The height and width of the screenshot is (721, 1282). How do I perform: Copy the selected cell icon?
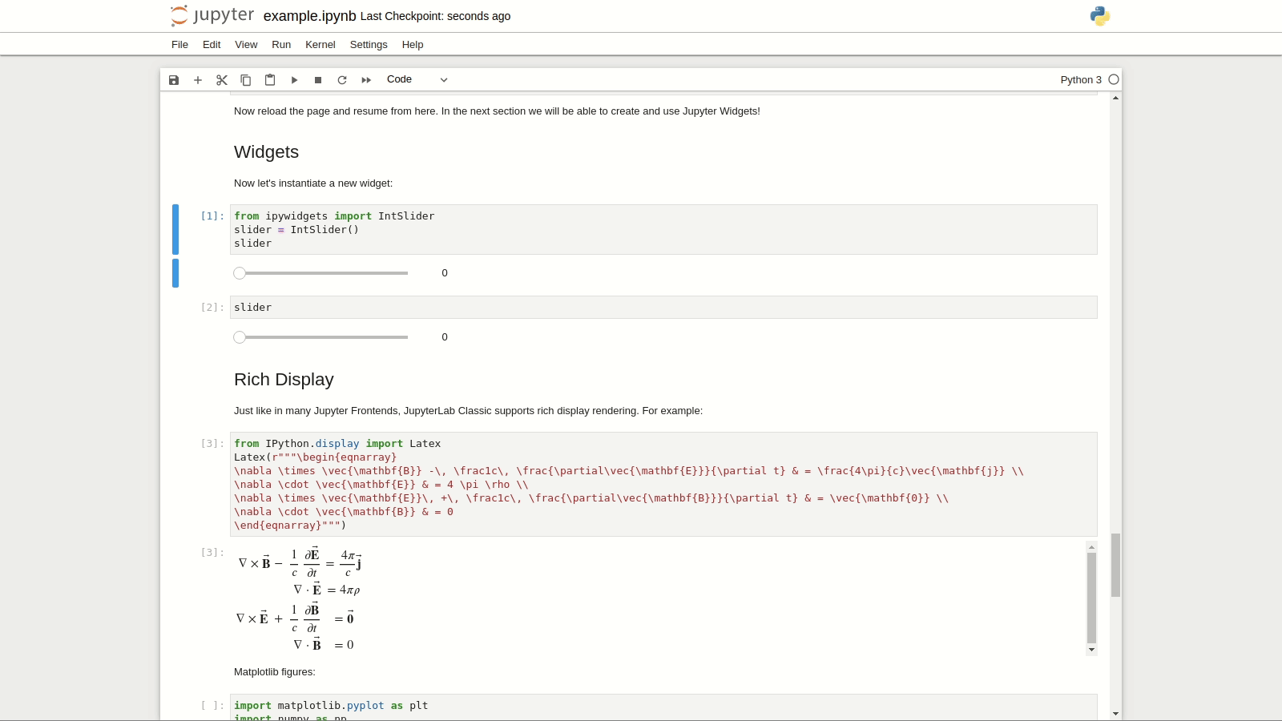[x=246, y=80]
